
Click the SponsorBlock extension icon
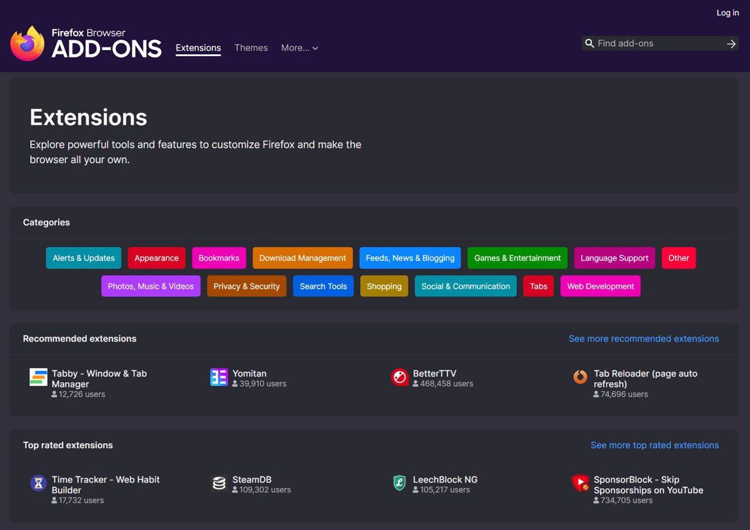click(x=580, y=483)
